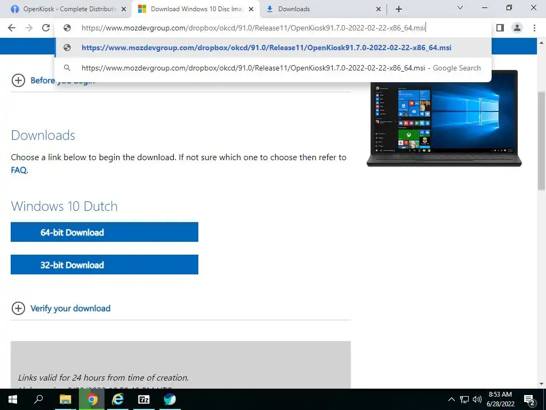Open the Windows Start menu
546x410 pixels.
(13, 399)
